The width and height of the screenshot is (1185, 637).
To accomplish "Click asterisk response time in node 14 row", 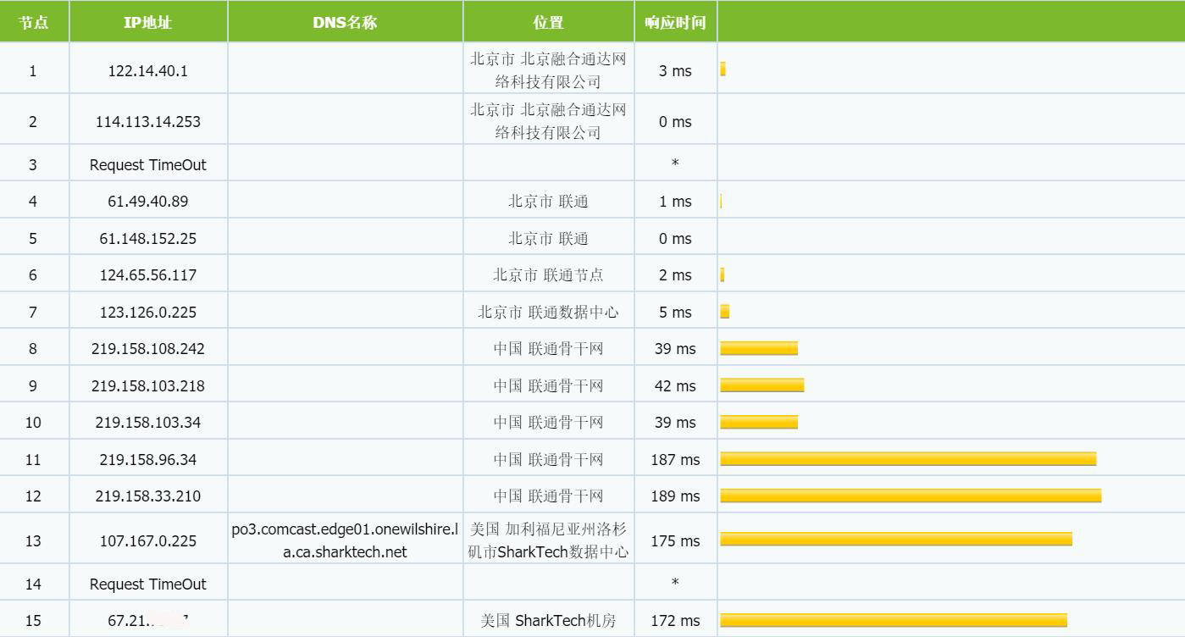I will pyautogui.click(x=675, y=582).
